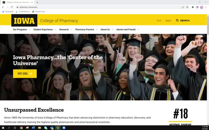Expand the Our Programs dropdown menu
Viewport: 209px width, 130px height.
click(x=21, y=30)
